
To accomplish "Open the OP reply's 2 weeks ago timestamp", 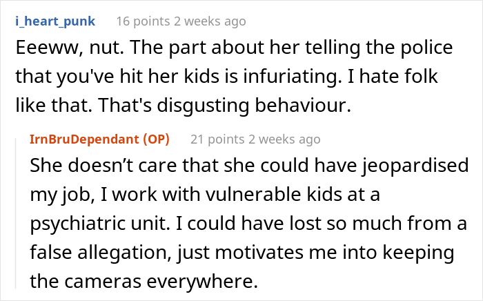I will point(284,139).
